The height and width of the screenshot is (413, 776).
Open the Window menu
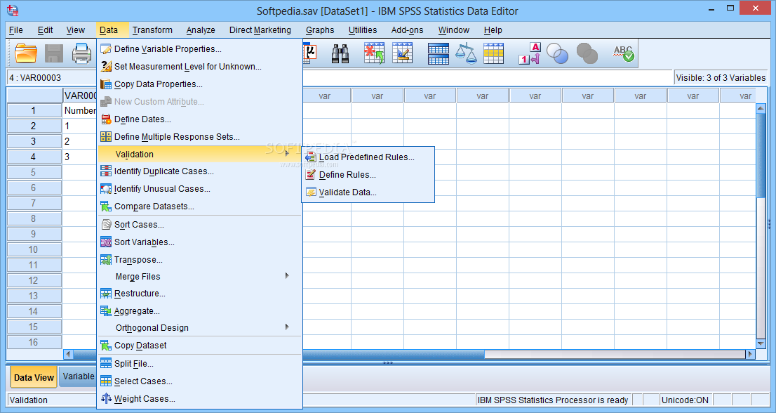454,30
